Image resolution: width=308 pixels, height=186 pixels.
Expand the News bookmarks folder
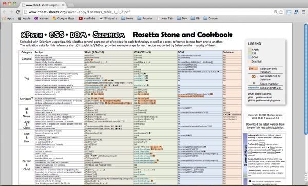(127, 18)
